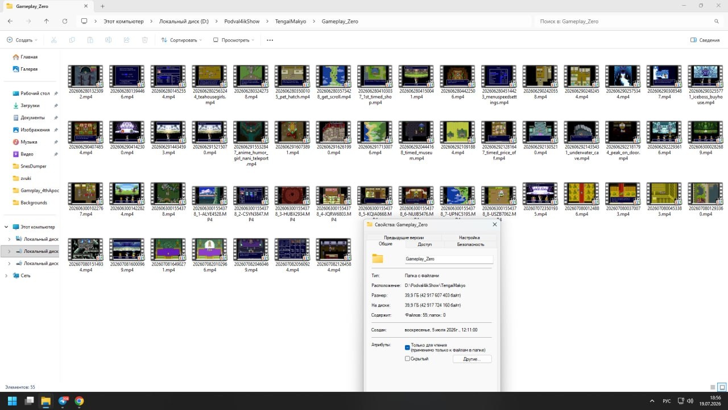Expand chevron after Локальный диск (D:) in address bar
728x410 pixels.
click(216, 22)
